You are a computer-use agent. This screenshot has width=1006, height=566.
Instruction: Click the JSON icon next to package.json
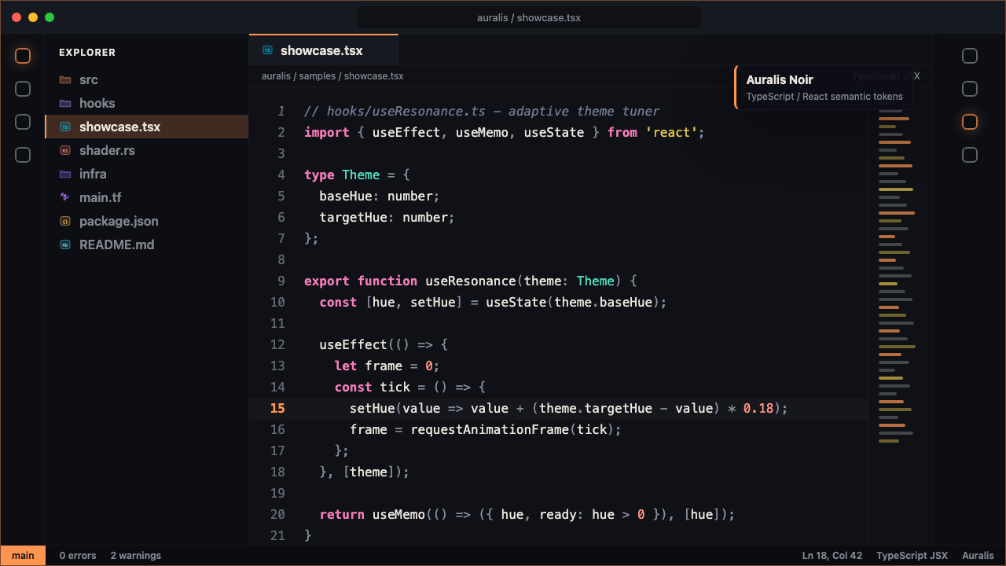click(65, 221)
